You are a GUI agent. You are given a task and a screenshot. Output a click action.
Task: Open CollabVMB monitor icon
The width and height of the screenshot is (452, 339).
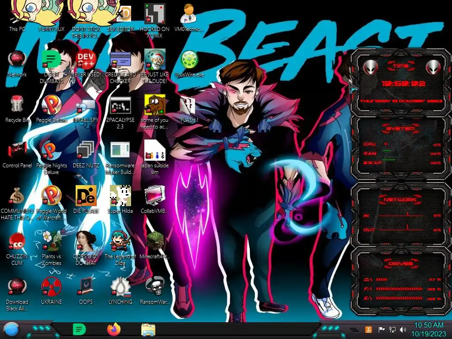154,200
